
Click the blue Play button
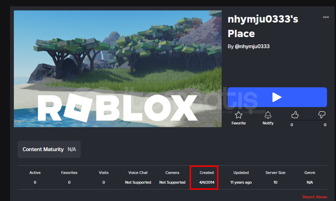pos(277,97)
